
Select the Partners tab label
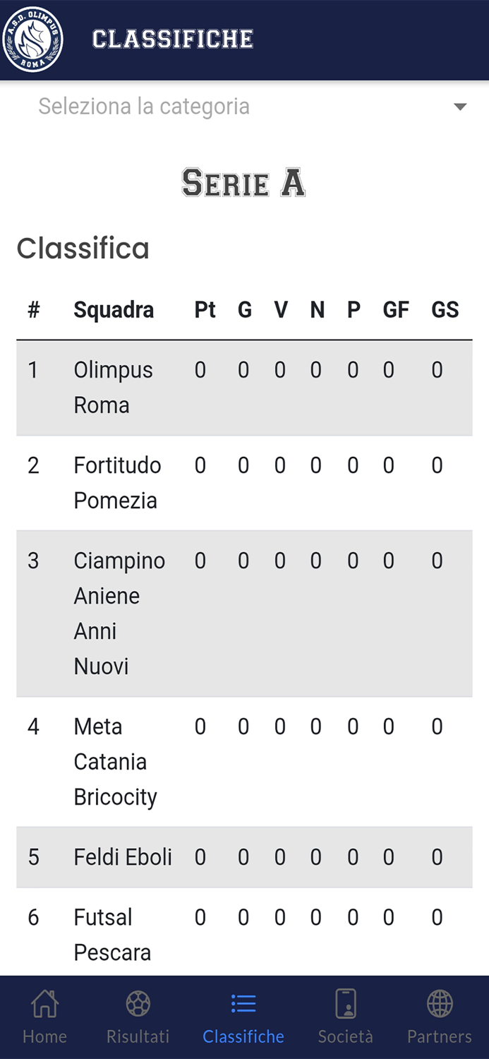(x=440, y=1036)
